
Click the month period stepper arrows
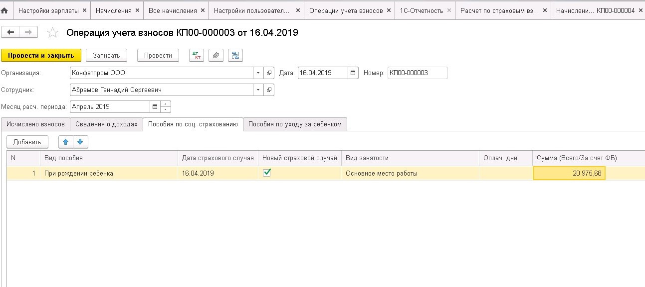coord(166,106)
